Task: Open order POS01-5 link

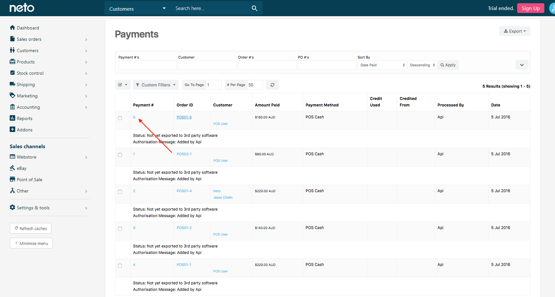Action: coord(184,117)
